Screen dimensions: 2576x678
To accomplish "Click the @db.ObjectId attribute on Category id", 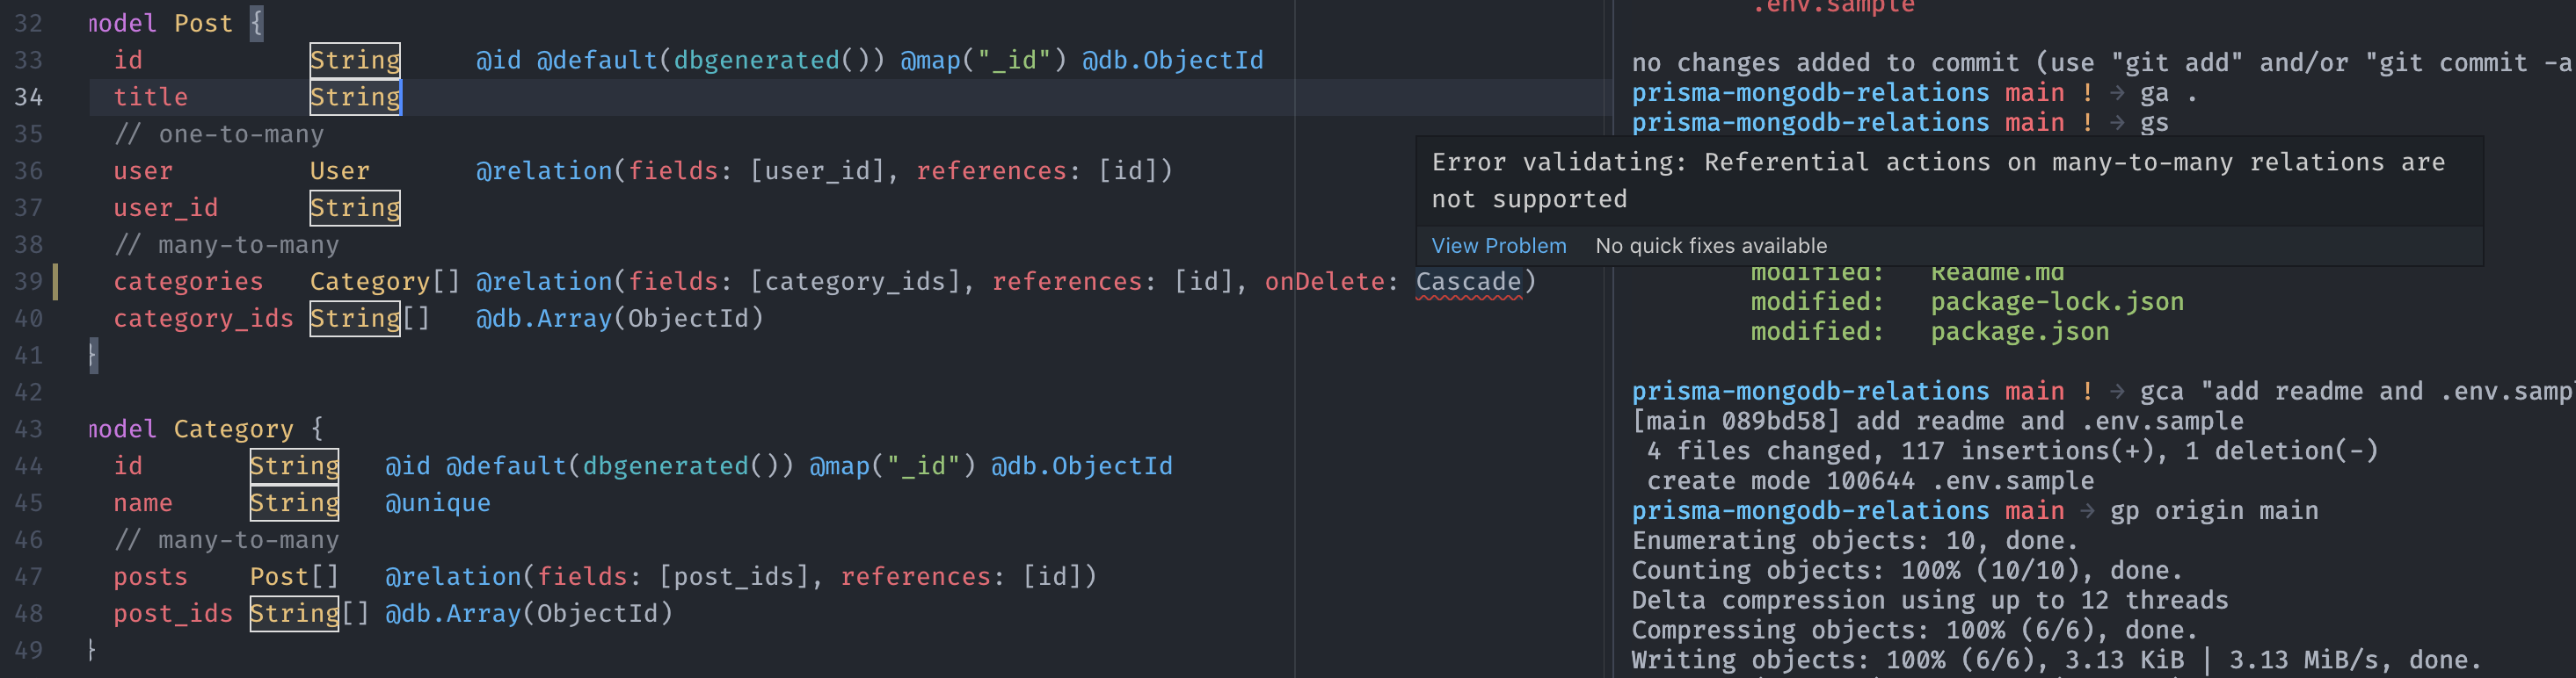I will (1083, 465).
